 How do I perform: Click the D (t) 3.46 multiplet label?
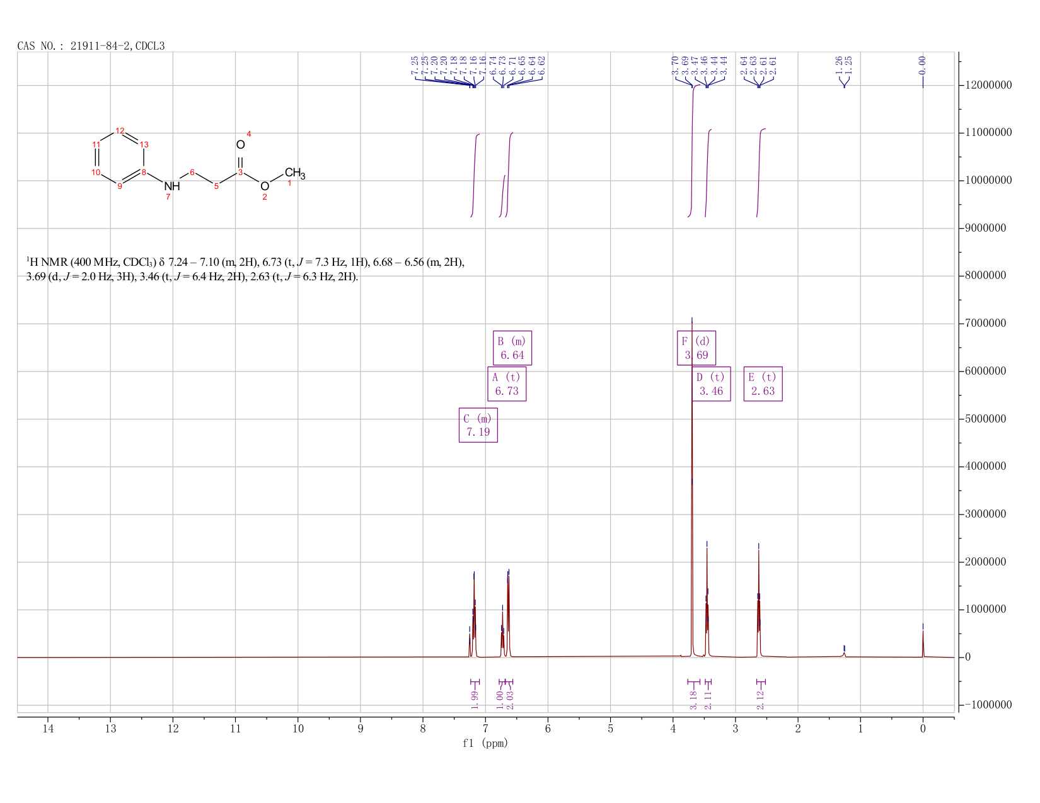[711, 384]
